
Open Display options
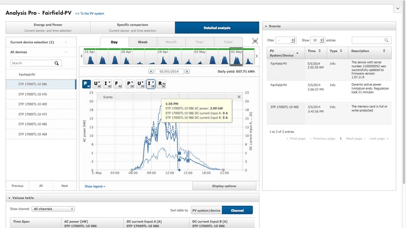tap(224, 186)
